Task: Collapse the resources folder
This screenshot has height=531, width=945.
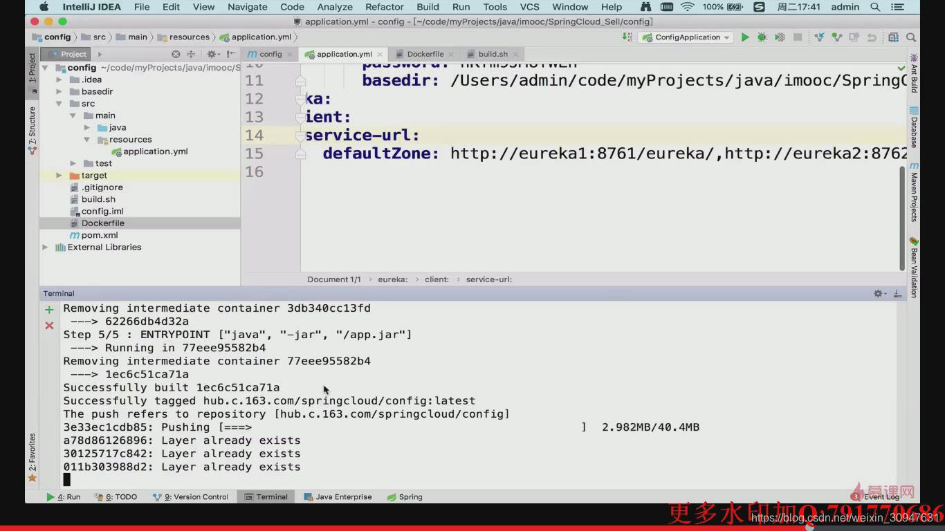Action: coord(87,140)
